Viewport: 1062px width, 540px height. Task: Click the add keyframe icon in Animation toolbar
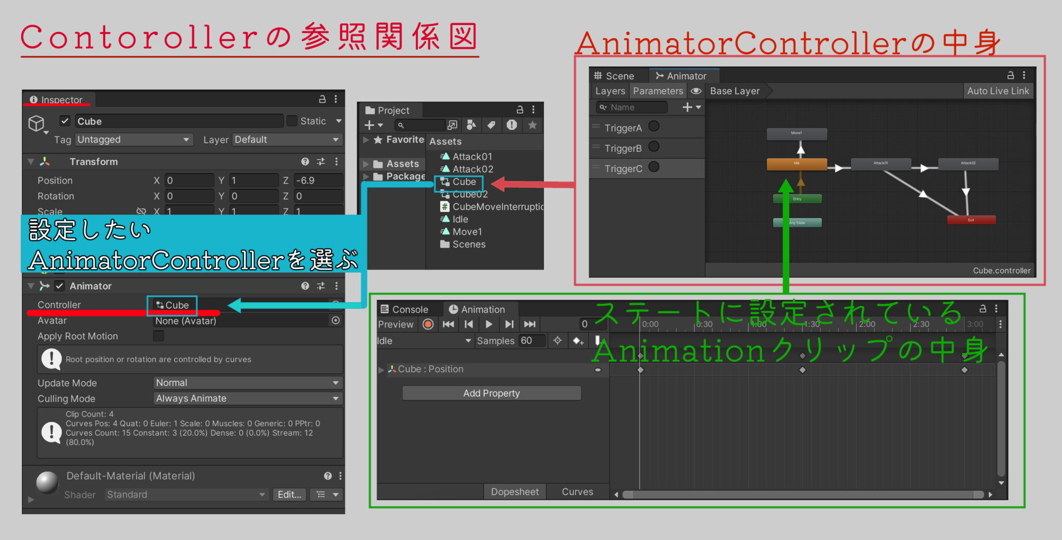tap(578, 340)
